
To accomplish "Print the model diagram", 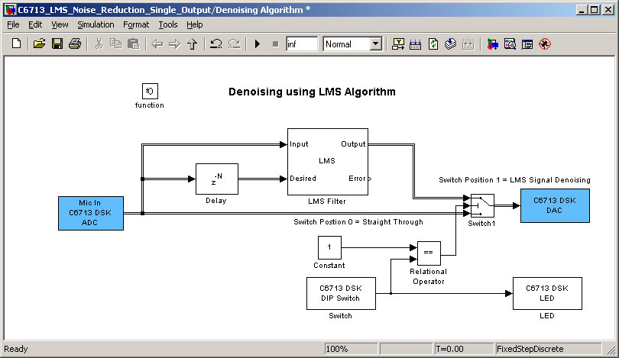I will click(74, 44).
